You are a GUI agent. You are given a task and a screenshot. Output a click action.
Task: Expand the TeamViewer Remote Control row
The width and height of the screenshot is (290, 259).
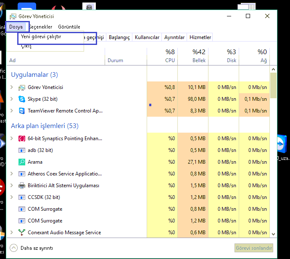pyautogui.click(x=12, y=111)
